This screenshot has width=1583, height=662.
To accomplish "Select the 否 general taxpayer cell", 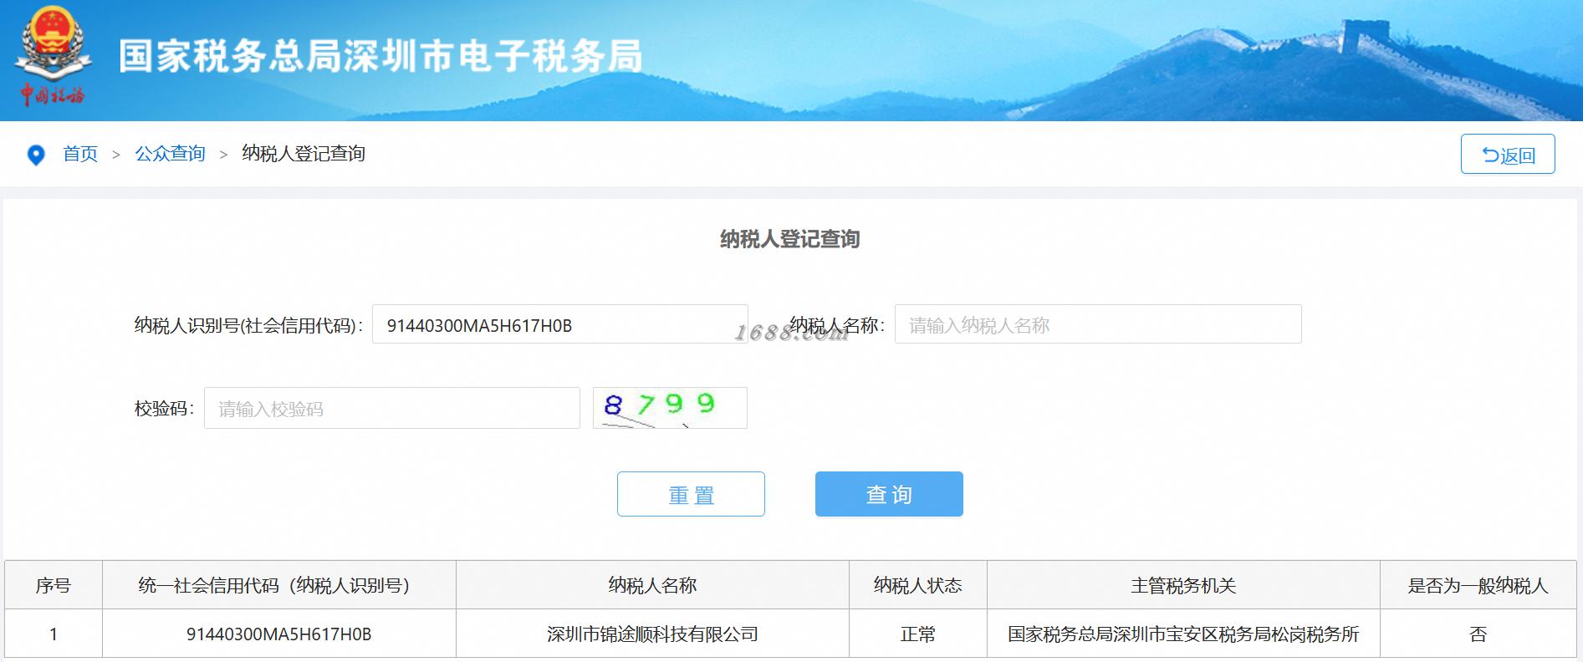I will pos(1478,634).
